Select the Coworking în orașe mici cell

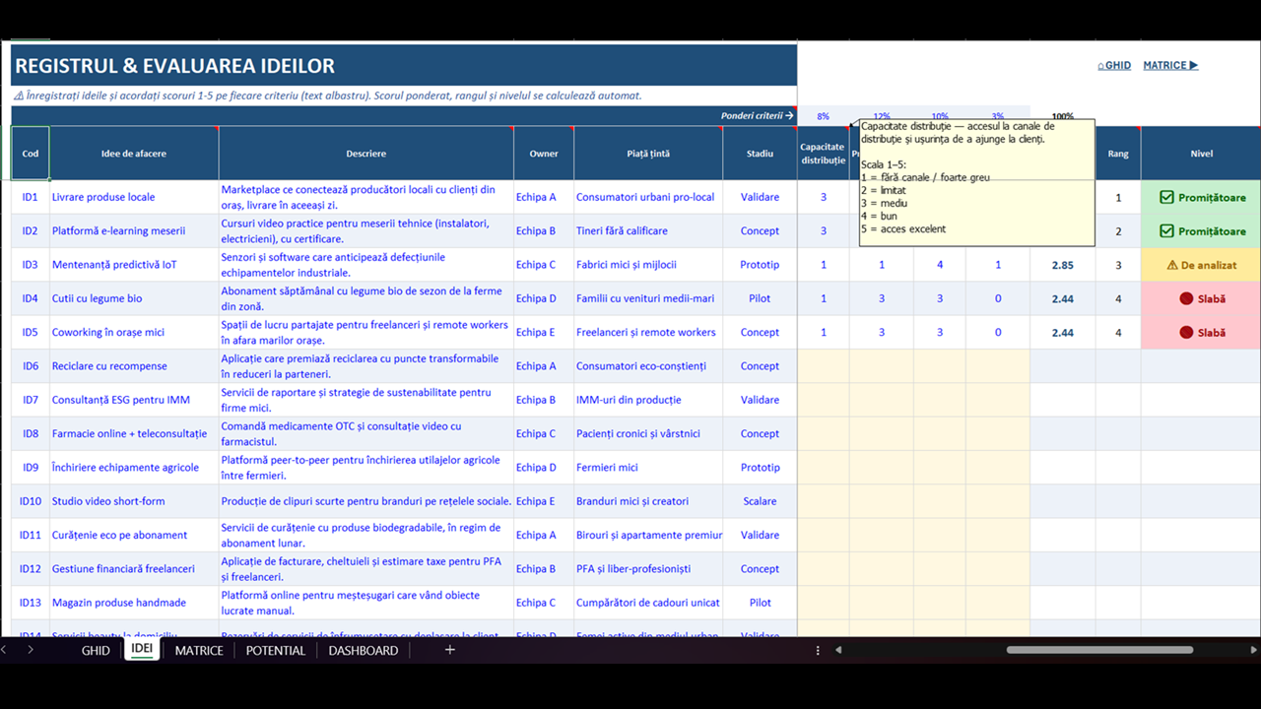click(134, 333)
